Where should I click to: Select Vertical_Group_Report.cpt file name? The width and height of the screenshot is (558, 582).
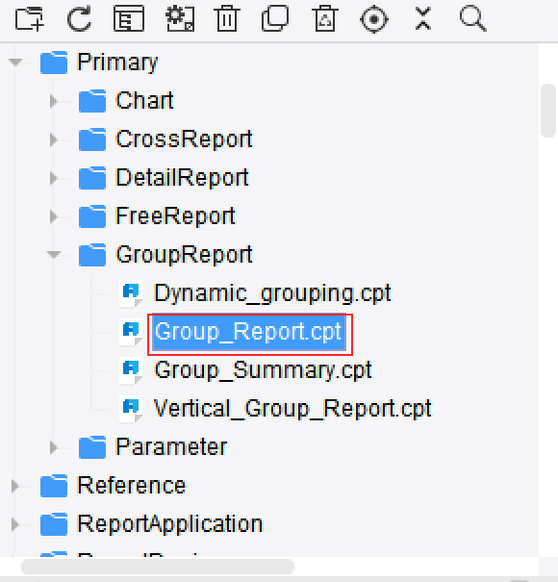pyautogui.click(x=292, y=409)
